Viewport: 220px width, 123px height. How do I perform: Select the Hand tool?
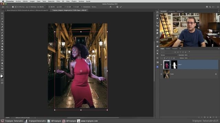[x=2, y=63]
